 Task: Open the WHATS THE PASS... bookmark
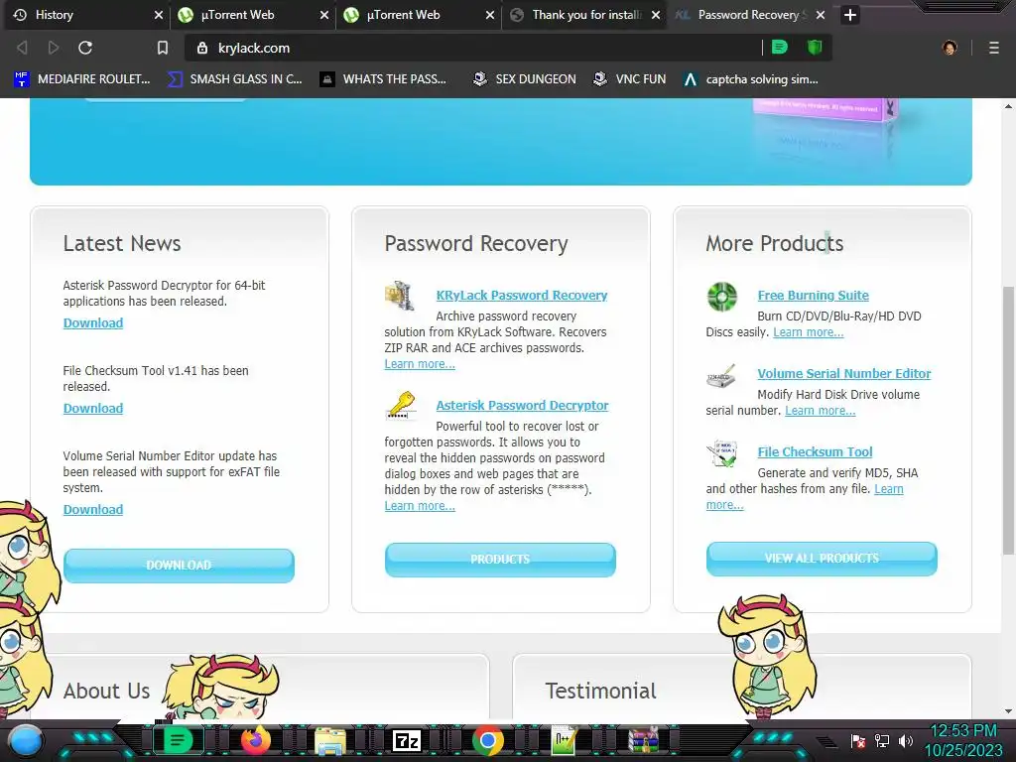[384, 79]
